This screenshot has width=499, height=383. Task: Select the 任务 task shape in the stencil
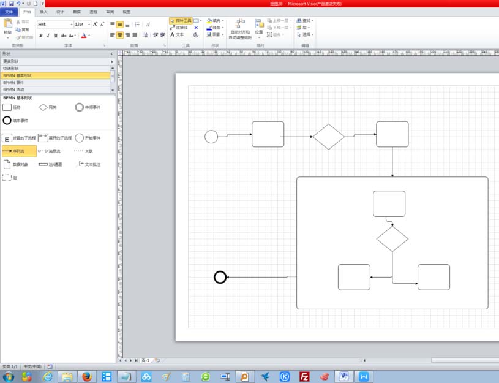(x=9, y=107)
